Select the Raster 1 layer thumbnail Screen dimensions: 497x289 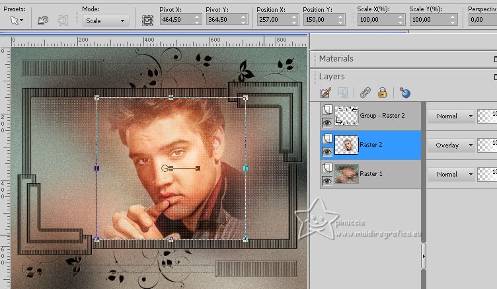coord(346,174)
